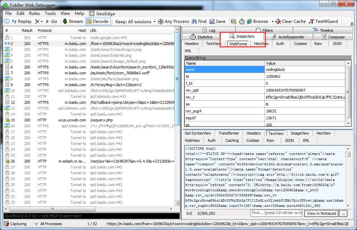Viewport: 357px width, 230px height.
Task: Open the Edit menu
Action: point(20,13)
